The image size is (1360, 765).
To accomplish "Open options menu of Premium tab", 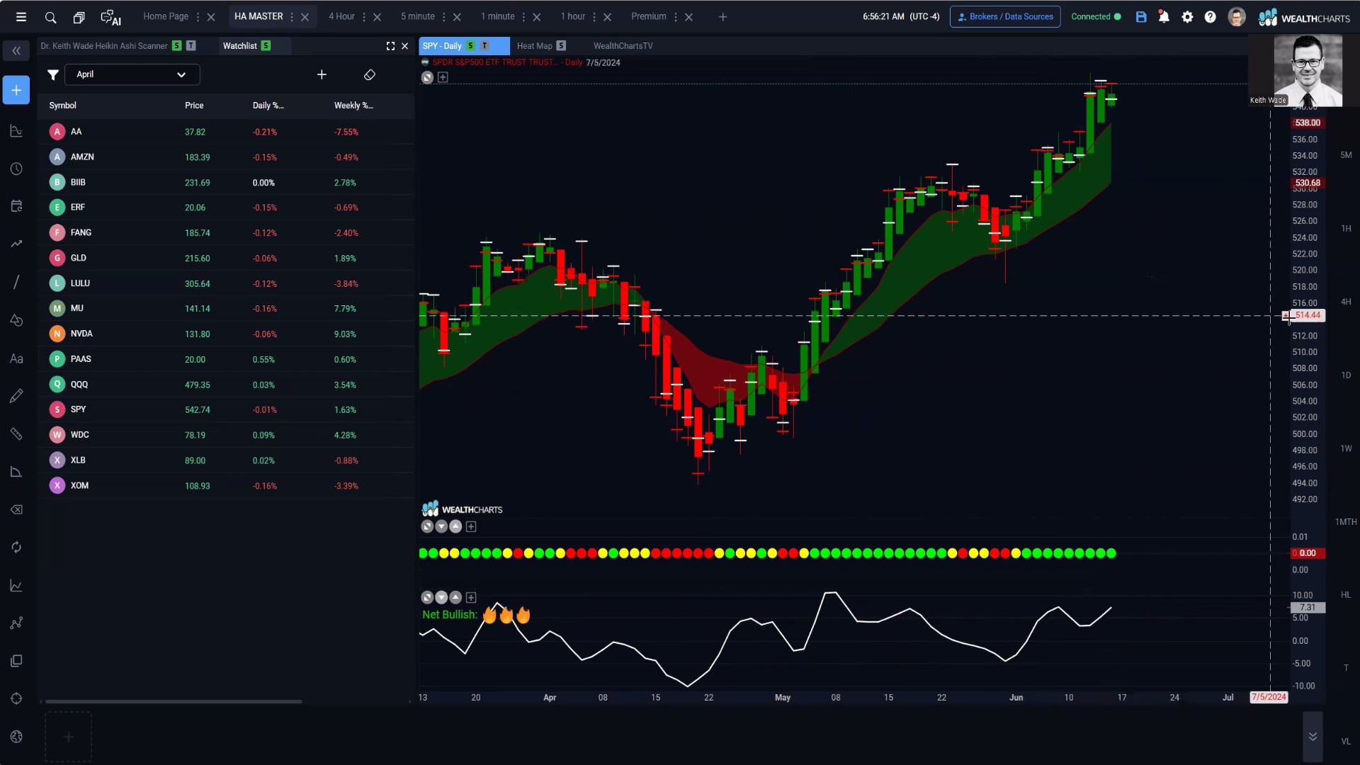I will tap(676, 17).
